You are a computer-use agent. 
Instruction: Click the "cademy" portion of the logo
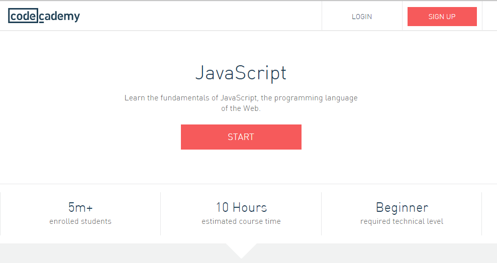click(60, 17)
